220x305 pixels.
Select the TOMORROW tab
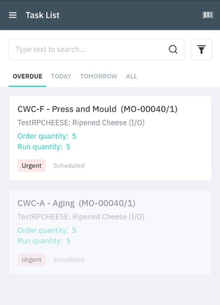pos(99,76)
